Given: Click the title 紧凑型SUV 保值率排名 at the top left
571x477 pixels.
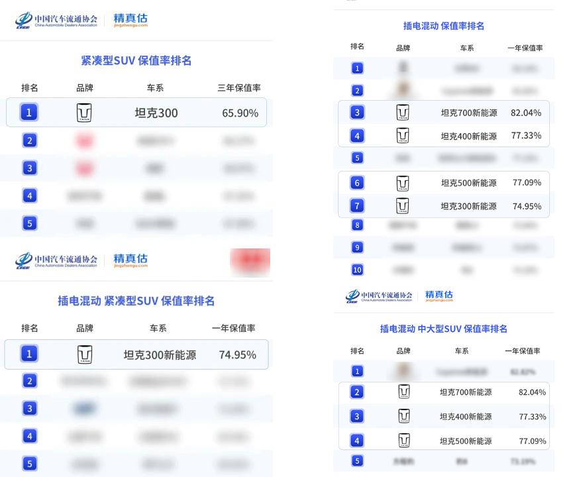Looking at the screenshot, I should 136,60.
